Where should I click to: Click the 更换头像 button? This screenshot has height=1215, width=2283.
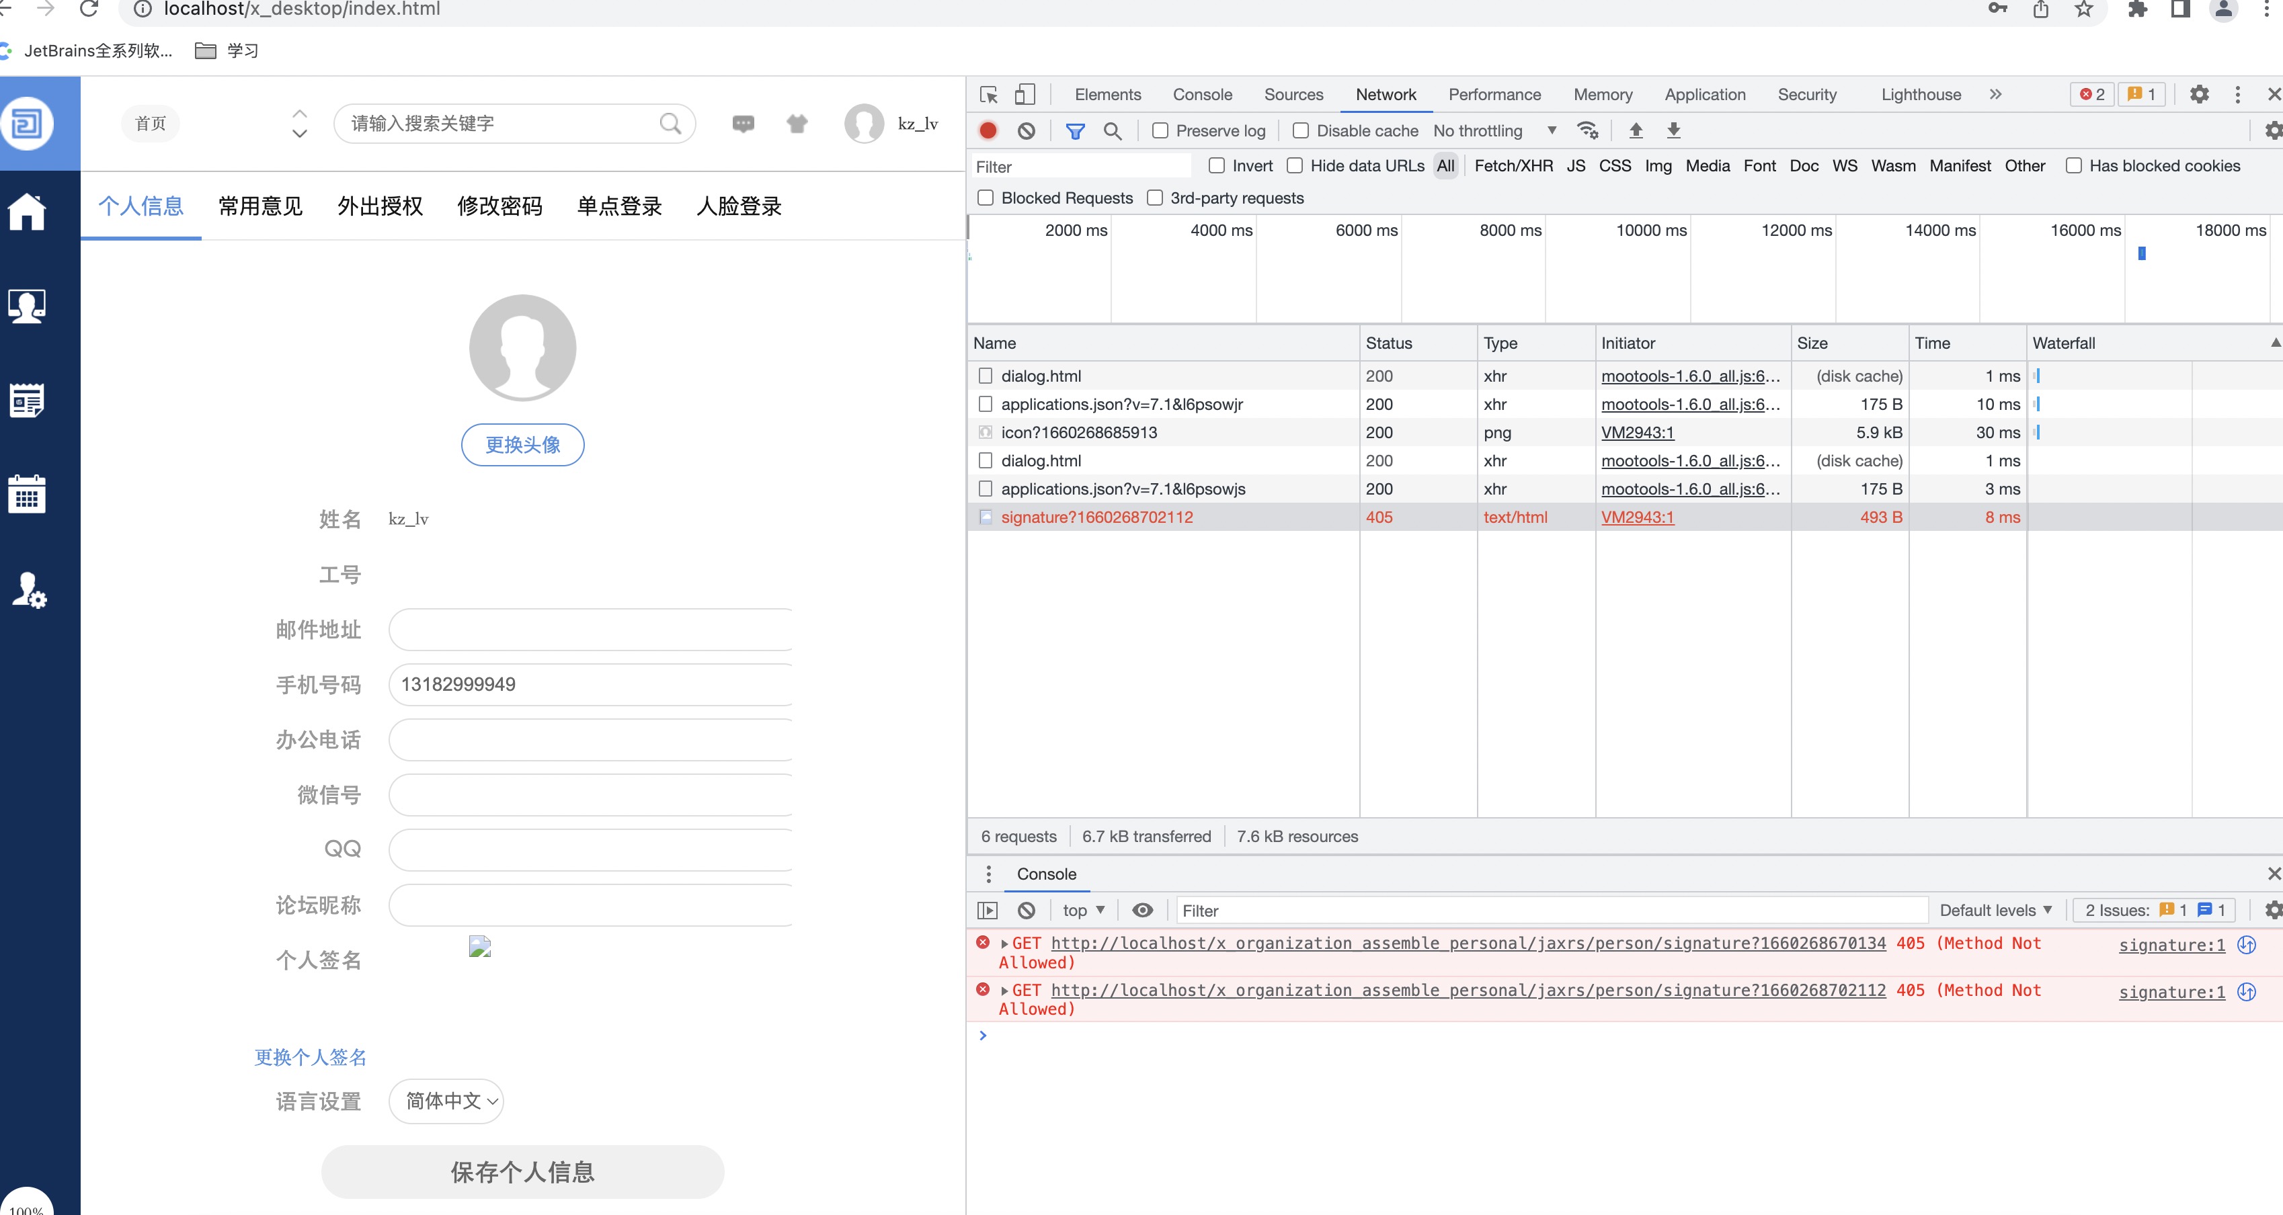(x=522, y=444)
